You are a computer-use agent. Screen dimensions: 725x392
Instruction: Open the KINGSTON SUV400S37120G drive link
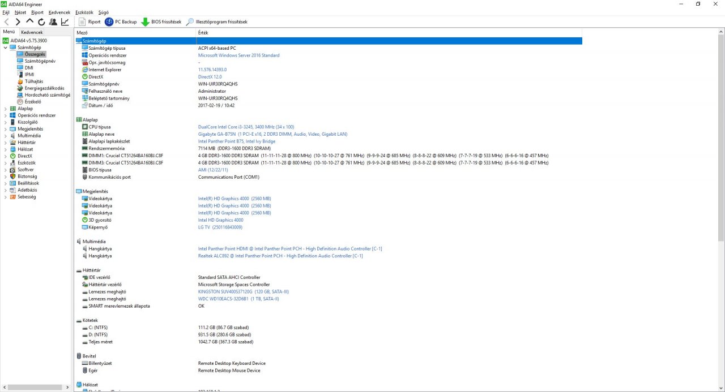[244, 292]
